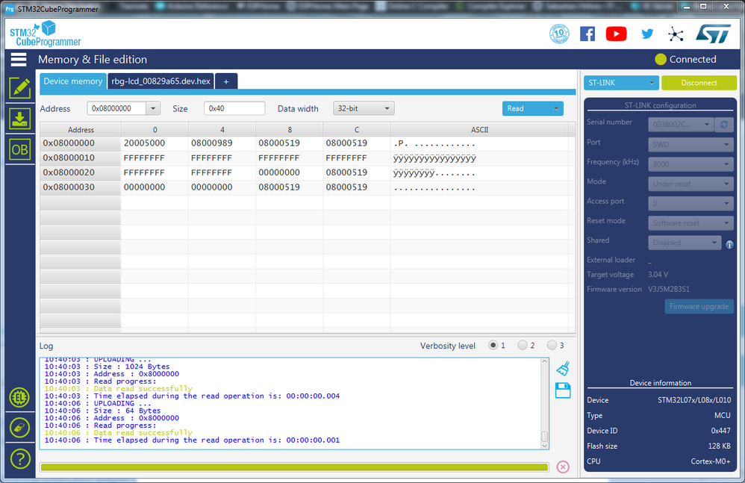Click the ASCII column header
This screenshot has width=745, height=483.
click(479, 130)
